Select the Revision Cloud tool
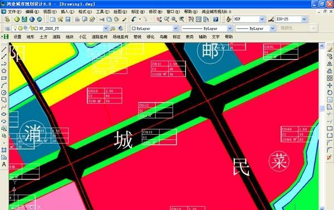Screen dimensions: 334x210 click(4, 100)
